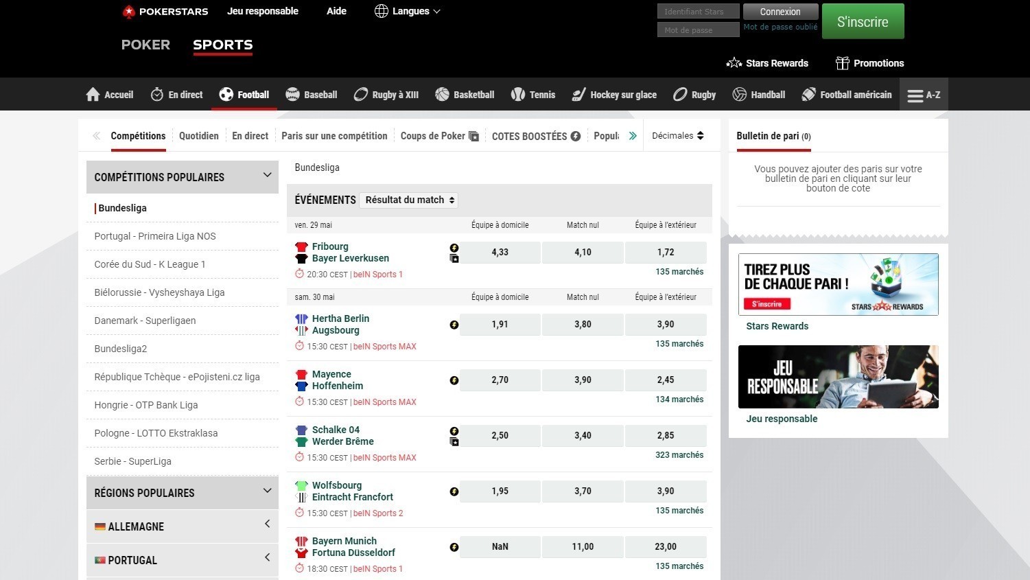Switch to the SPORTS tab
This screenshot has width=1030, height=580.
point(222,45)
